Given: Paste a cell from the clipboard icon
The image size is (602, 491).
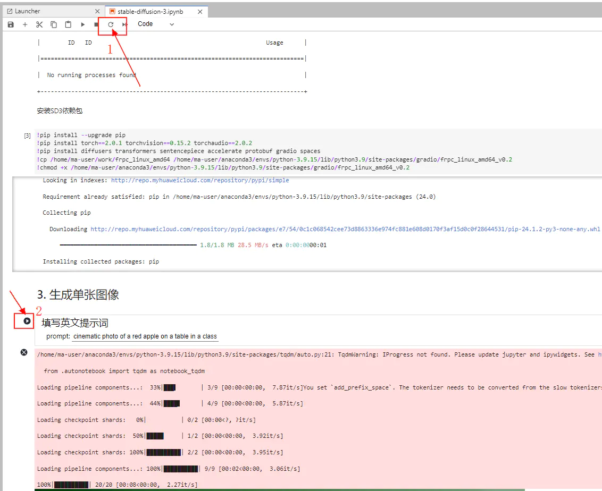Looking at the screenshot, I should pos(68,24).
